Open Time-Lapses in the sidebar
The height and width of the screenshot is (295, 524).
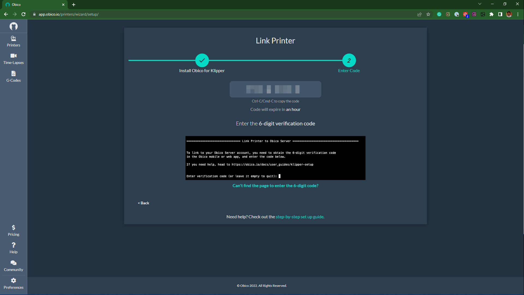click(13, 59)
